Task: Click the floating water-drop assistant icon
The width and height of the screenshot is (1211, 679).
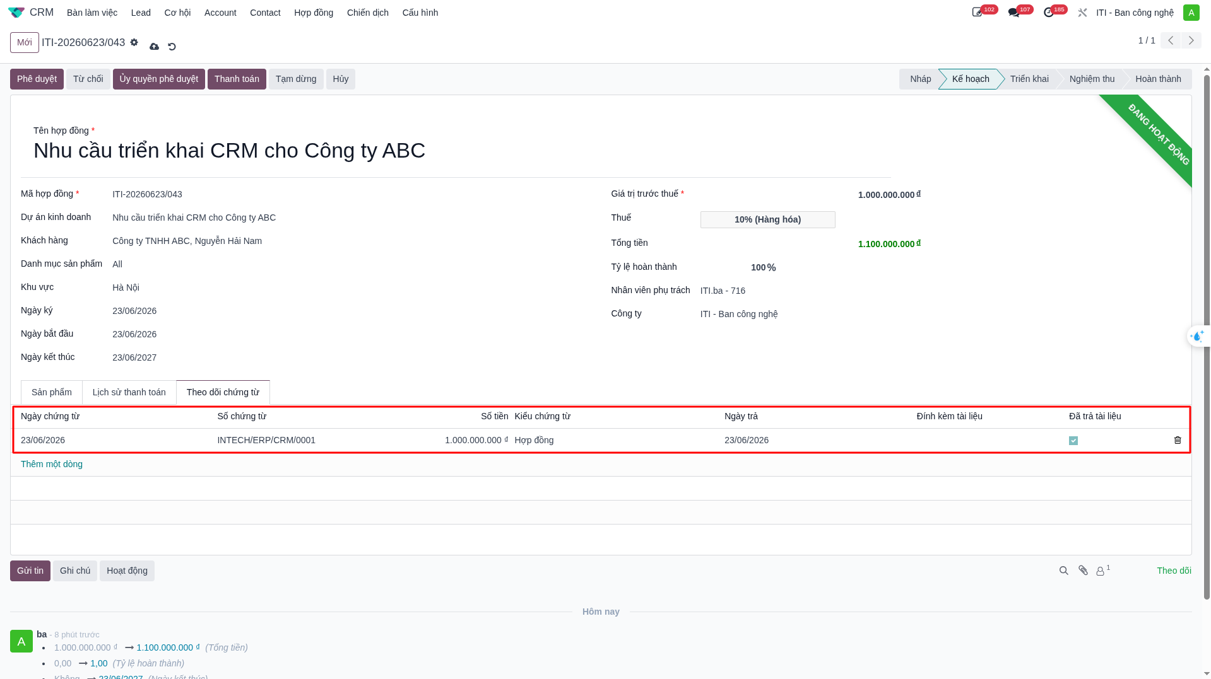Action: click(x=1197, y=336)
